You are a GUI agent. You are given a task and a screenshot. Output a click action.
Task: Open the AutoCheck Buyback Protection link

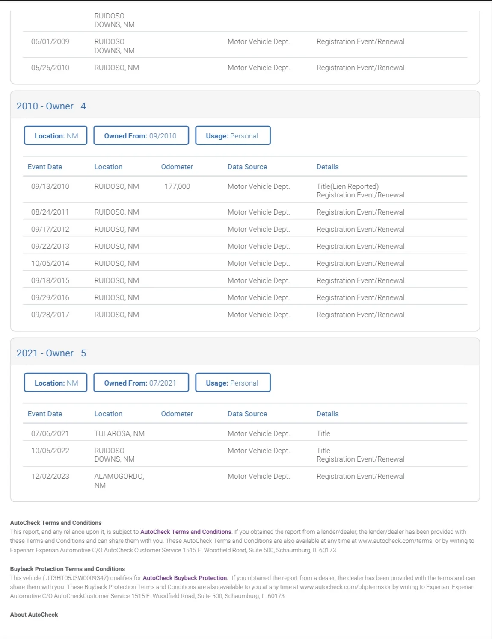(x=185, y=578)
